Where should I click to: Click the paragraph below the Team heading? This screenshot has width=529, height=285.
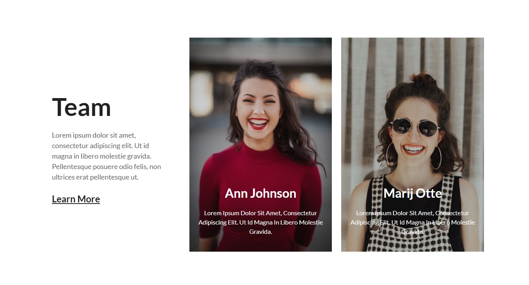[x=106, y=156]
